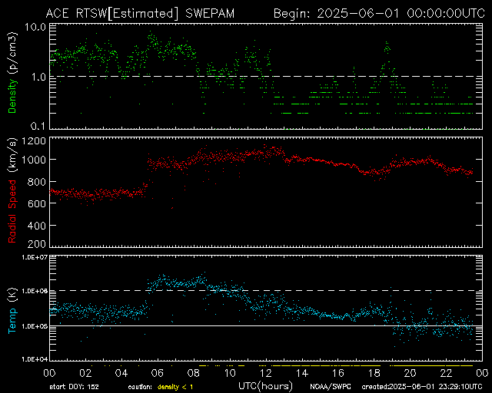Click the "200" speed tick label

click(x=37, y=244)
